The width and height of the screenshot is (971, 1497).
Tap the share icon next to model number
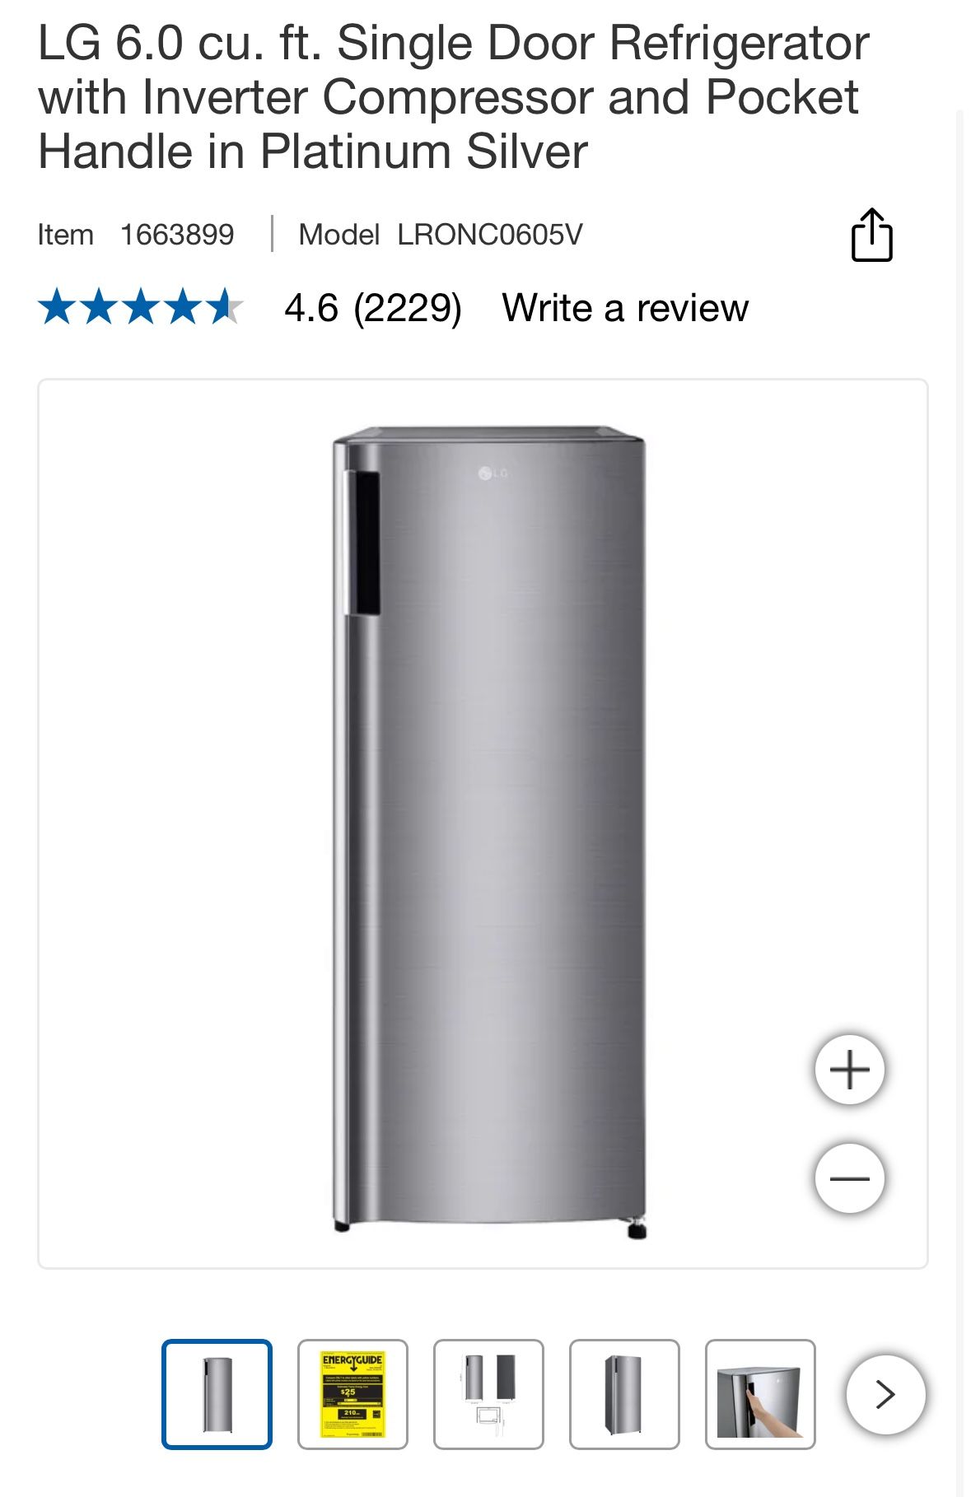pyautogui.click(x=871, y=235)
